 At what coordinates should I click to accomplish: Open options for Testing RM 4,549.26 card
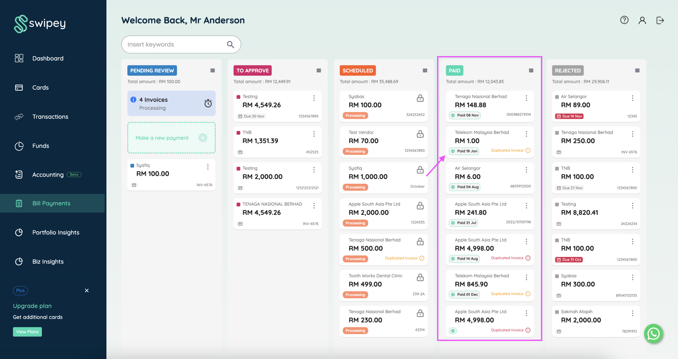click(x=314, y=98)
